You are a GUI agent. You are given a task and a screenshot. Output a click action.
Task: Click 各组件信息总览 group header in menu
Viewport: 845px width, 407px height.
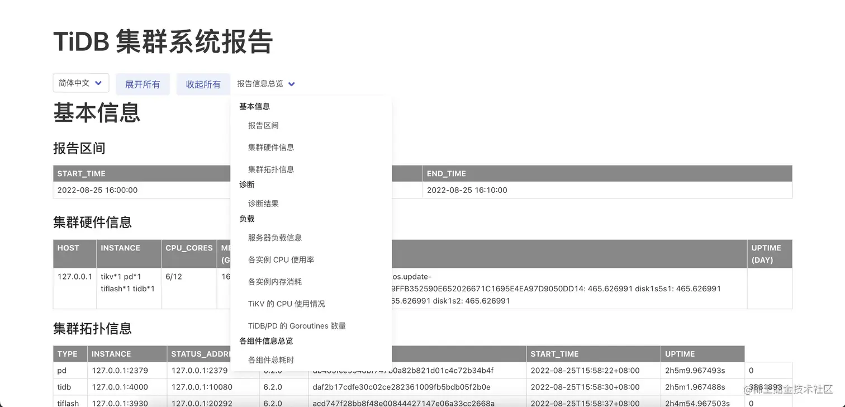(266, 341)
